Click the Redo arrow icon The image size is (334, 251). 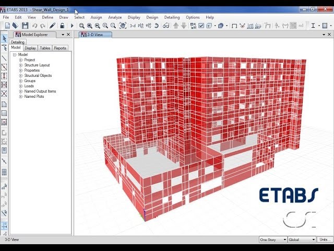pos(43,26)
